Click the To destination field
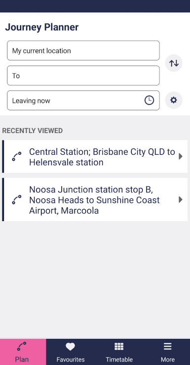190x365 pixels. click(83, 75)
